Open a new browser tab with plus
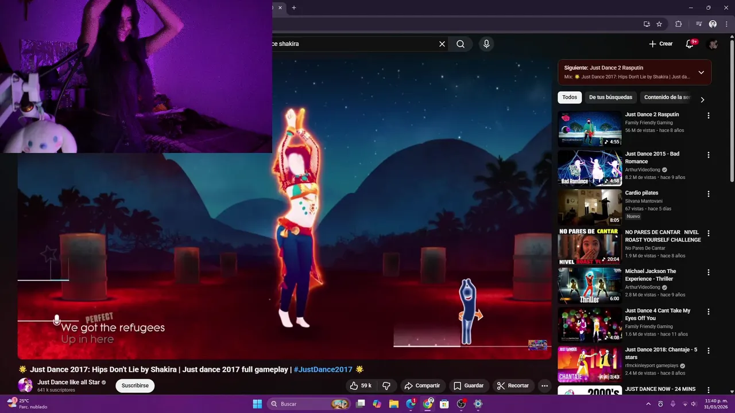 pos(294,7)
